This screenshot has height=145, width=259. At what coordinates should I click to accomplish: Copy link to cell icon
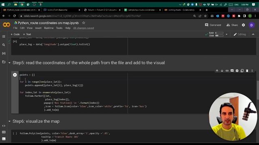227,71
